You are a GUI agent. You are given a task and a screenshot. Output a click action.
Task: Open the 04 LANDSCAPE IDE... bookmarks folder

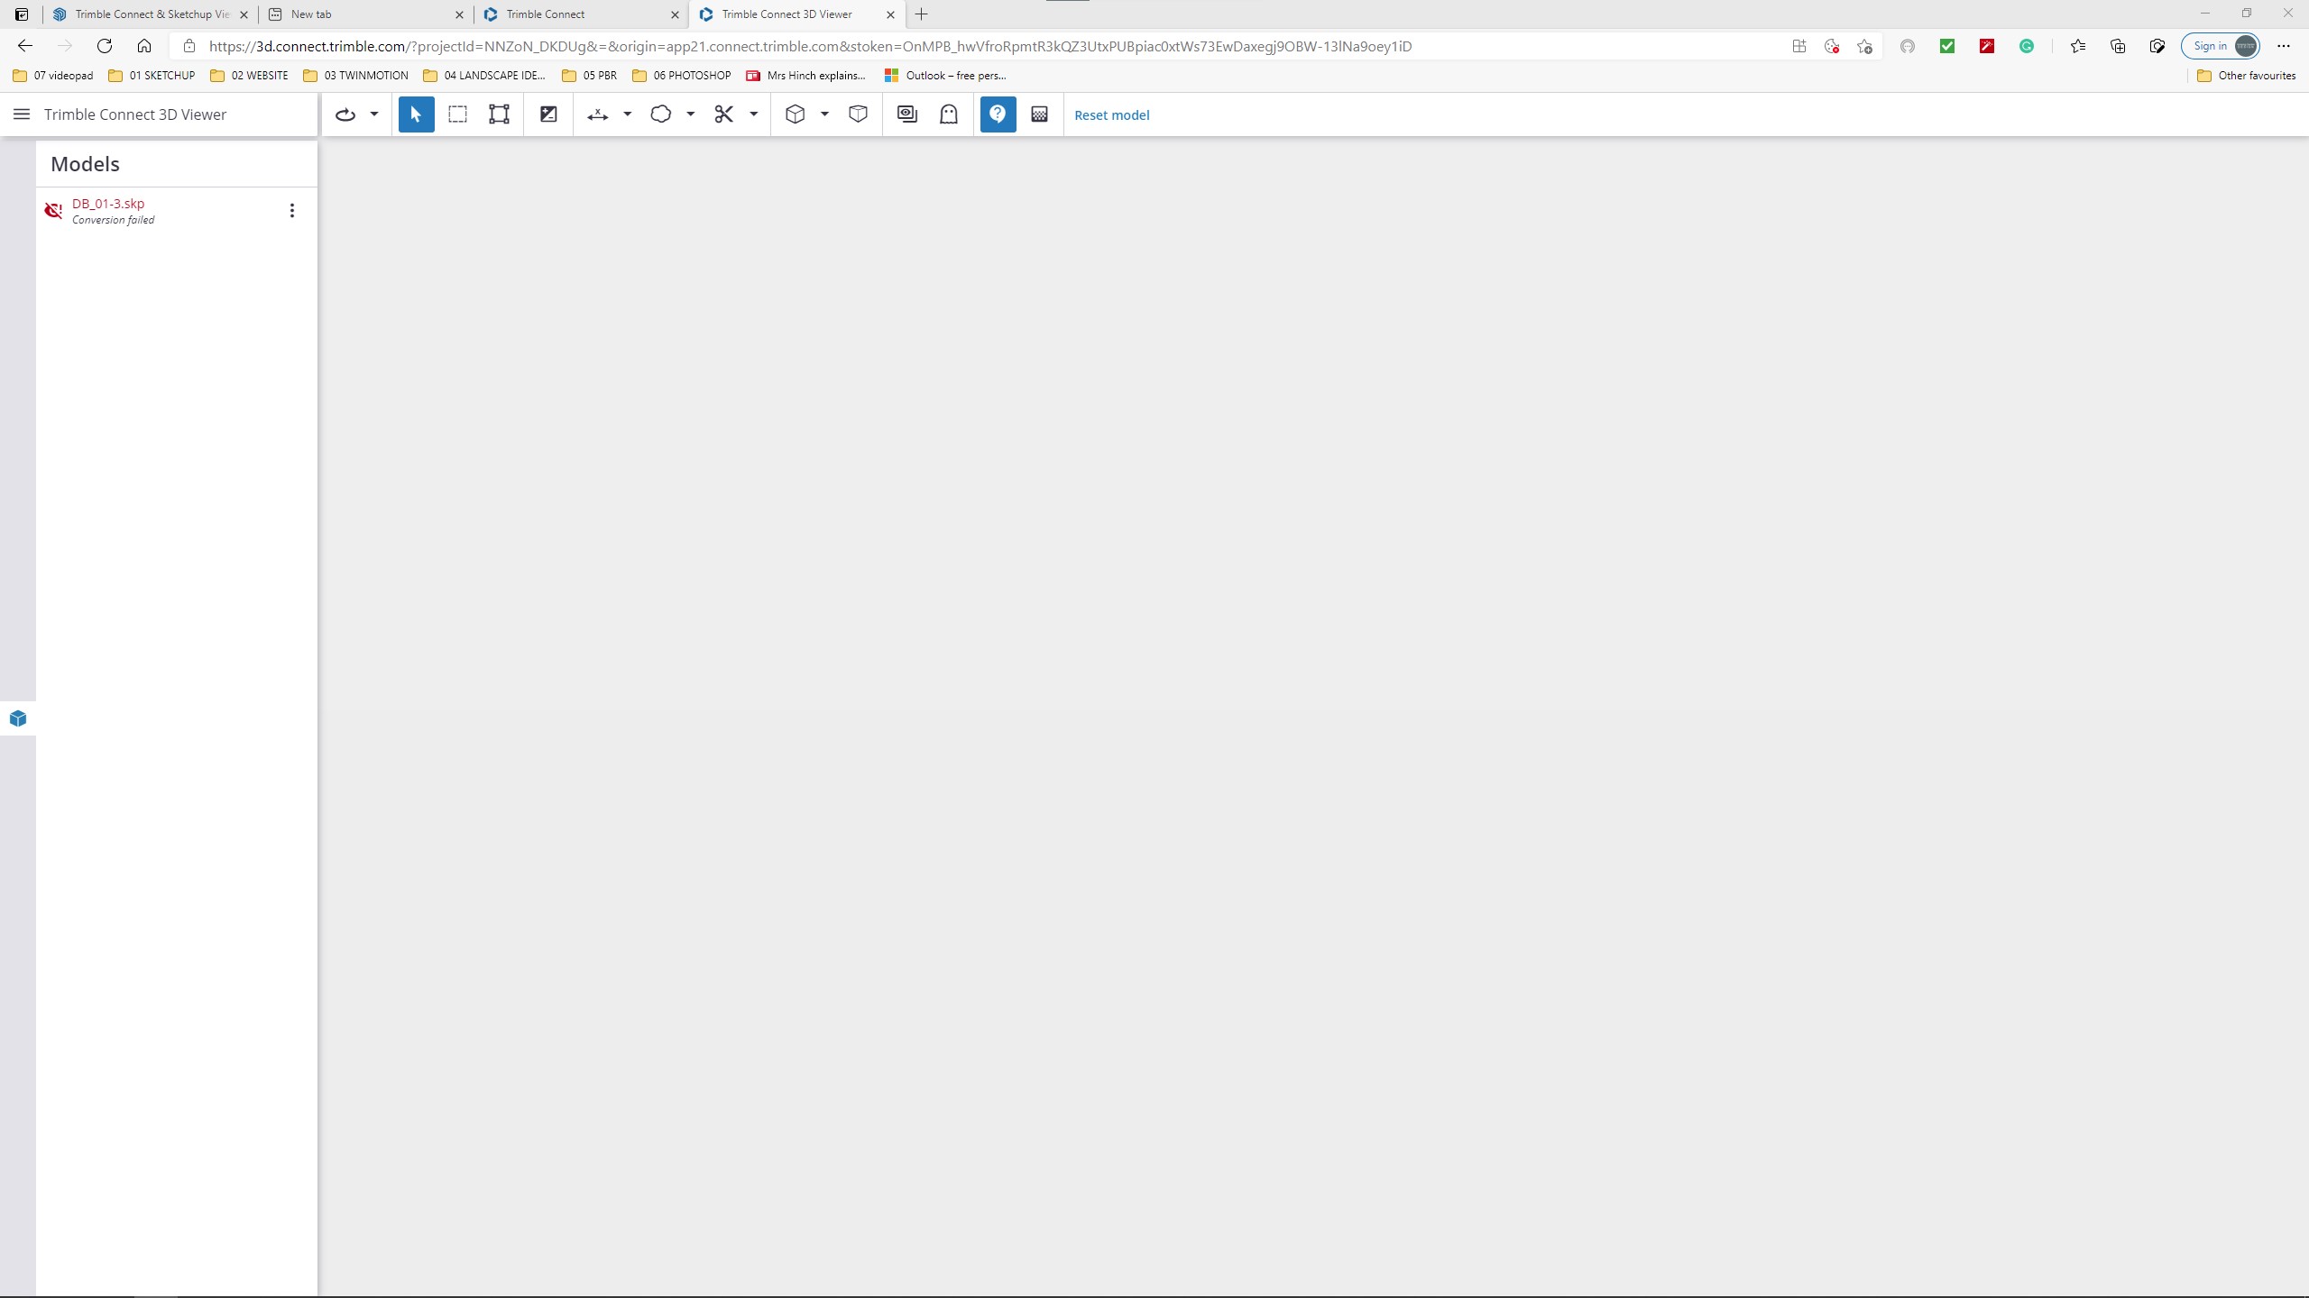pos(484,76)
